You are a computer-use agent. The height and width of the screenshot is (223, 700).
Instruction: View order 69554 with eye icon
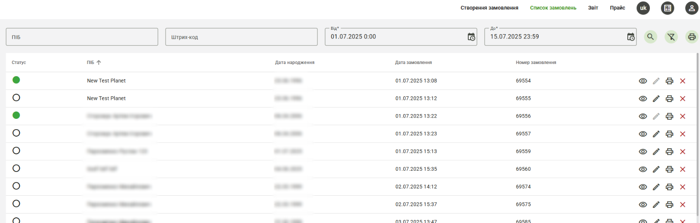[643, 81]
